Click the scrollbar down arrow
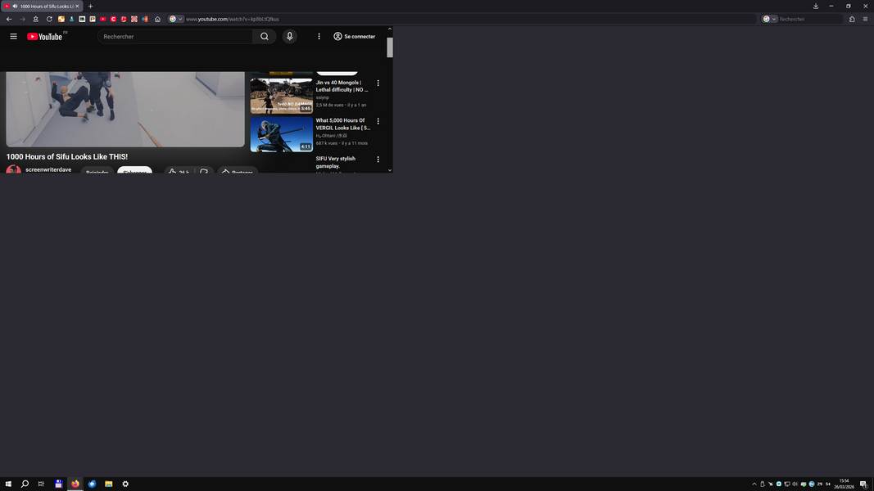Image resolution: width=874 pixels, height=491 pixels. click(390, 169)
